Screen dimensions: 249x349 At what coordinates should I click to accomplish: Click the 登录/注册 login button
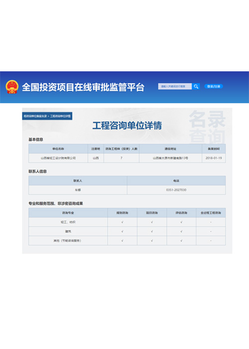(214, 86)
